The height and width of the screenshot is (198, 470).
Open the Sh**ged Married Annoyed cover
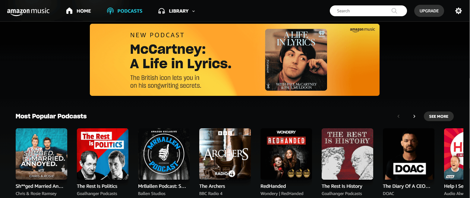41,154
